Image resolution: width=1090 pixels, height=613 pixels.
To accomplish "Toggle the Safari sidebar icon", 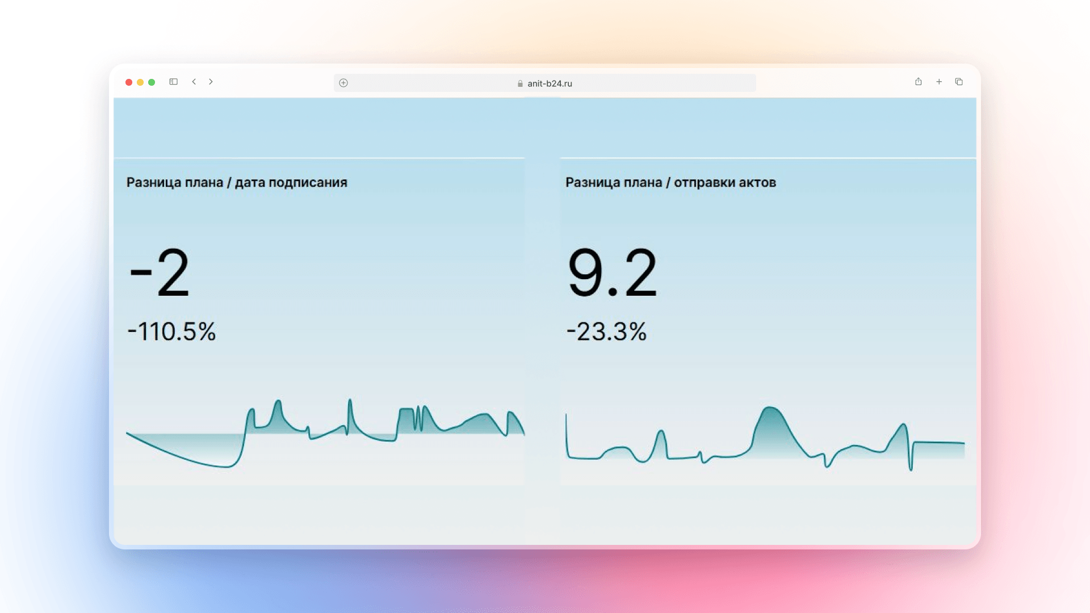I will 174,82.
